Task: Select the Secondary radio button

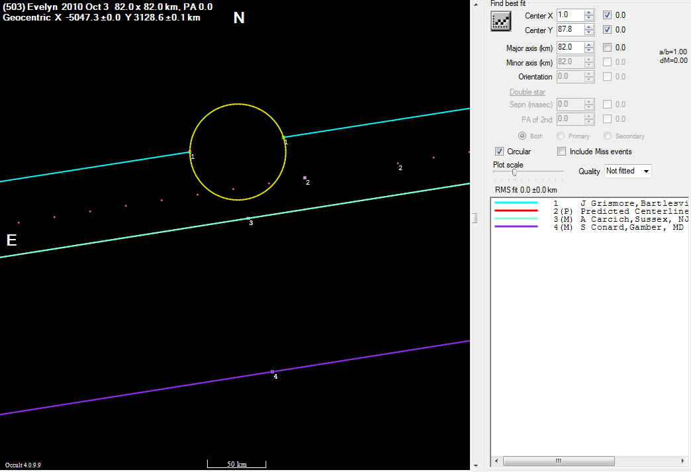Action: 608,136
